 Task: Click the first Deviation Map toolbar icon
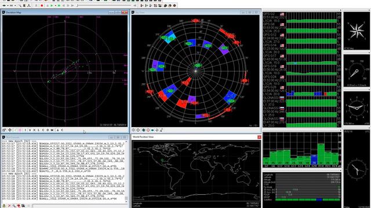pos(4,130)
